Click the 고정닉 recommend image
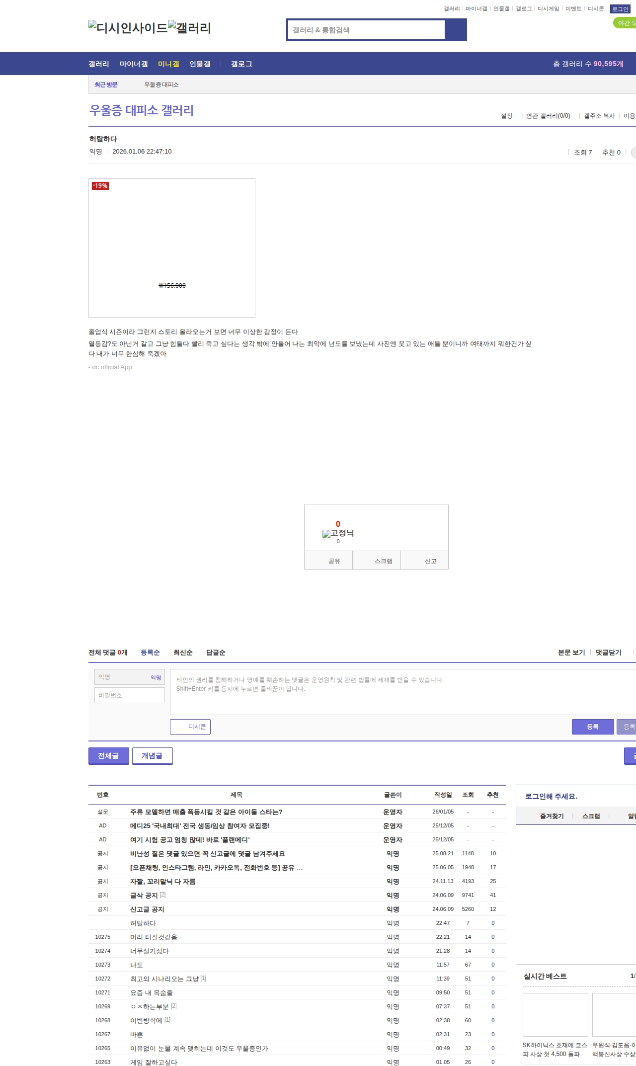 (338, 533)
